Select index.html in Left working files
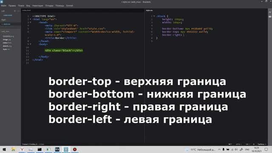The width and height of the screenshot is (272, 153). [8, 15]
